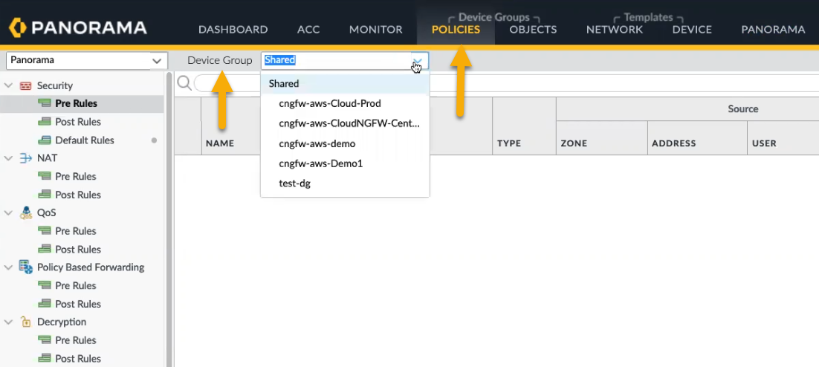Open the ACC tab
This screenshot has height=367, width=819.
coord(308,30)
